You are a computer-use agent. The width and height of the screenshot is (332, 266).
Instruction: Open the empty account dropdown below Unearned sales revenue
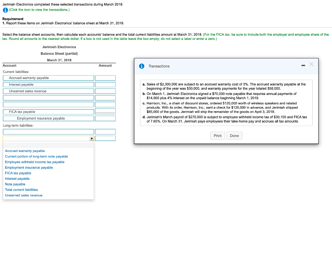(x=48, y=98)
